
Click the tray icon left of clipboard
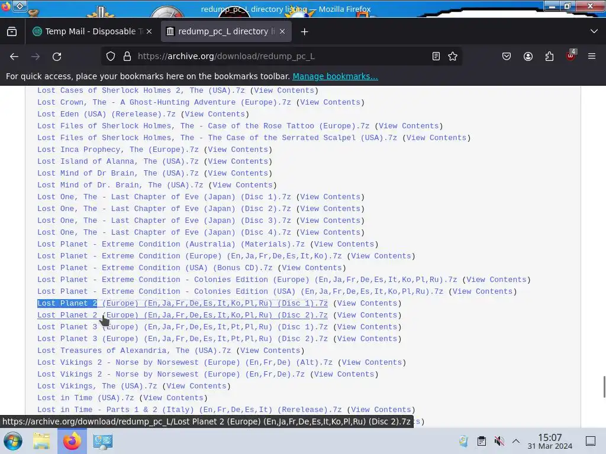pos(463,441)
